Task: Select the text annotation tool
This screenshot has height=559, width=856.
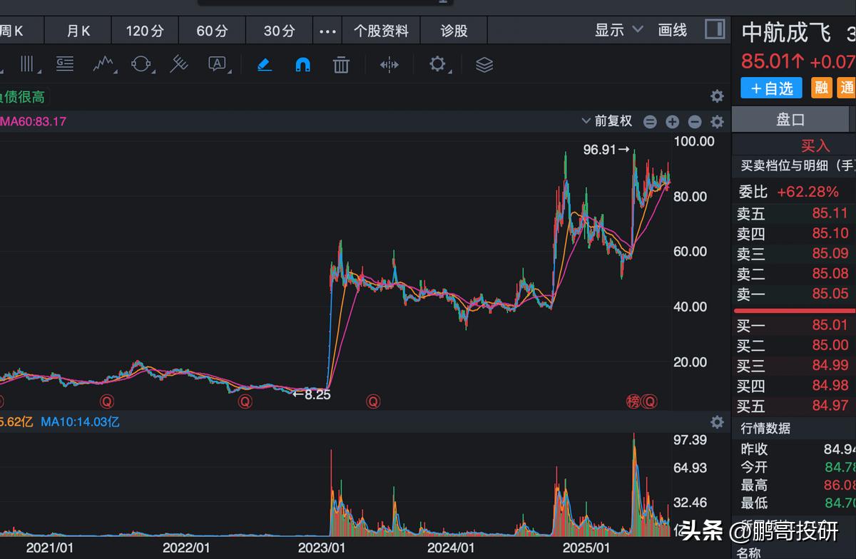Action: tap(216, 64)
